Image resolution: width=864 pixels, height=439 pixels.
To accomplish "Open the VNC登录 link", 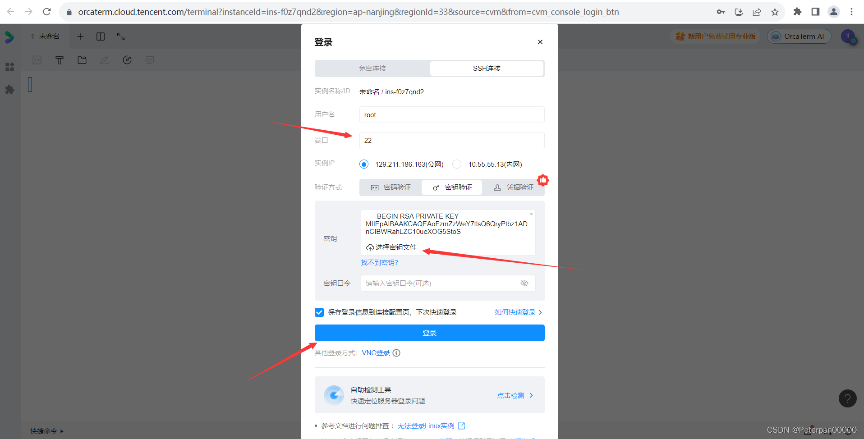I will pyautogui.click(x=376, y=353).
